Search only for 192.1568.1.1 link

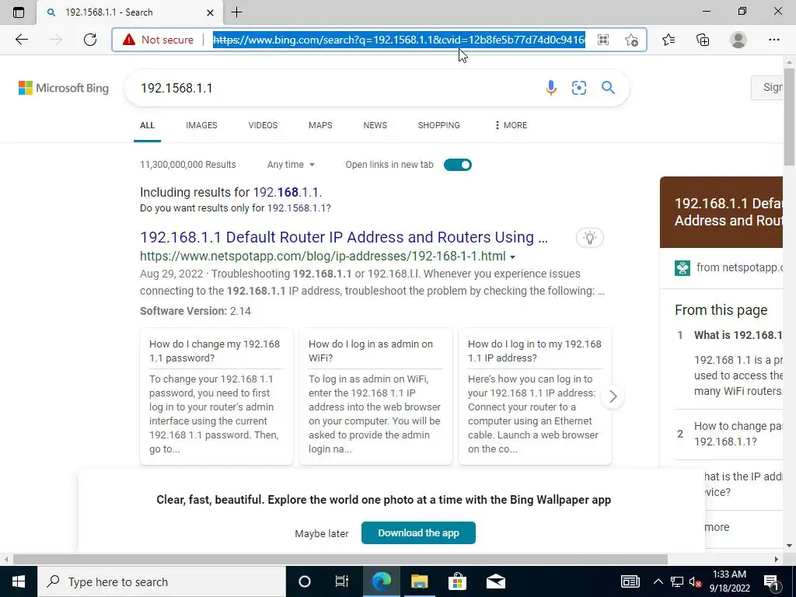coord(298,208)
